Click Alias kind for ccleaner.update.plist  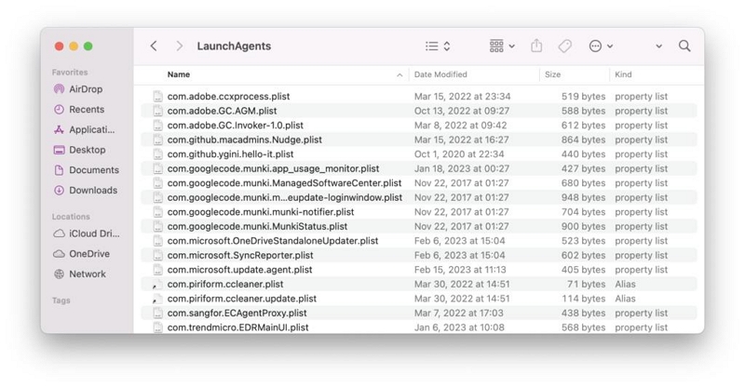(625, 299)
